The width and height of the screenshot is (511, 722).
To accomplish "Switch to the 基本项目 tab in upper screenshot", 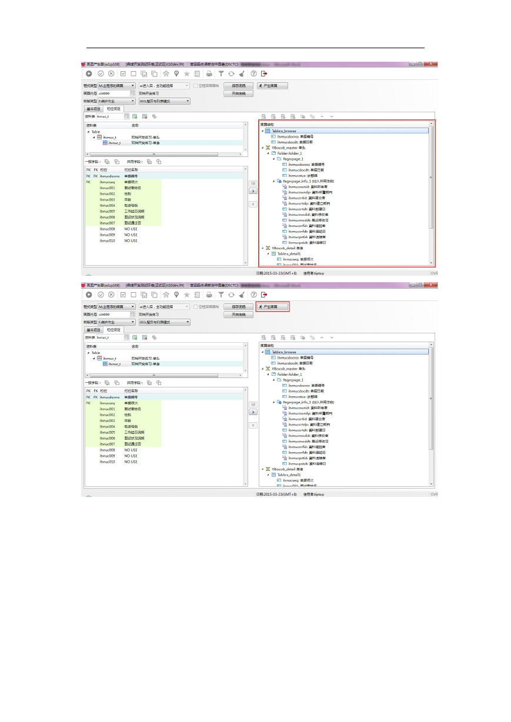I will tap(93, 109).
